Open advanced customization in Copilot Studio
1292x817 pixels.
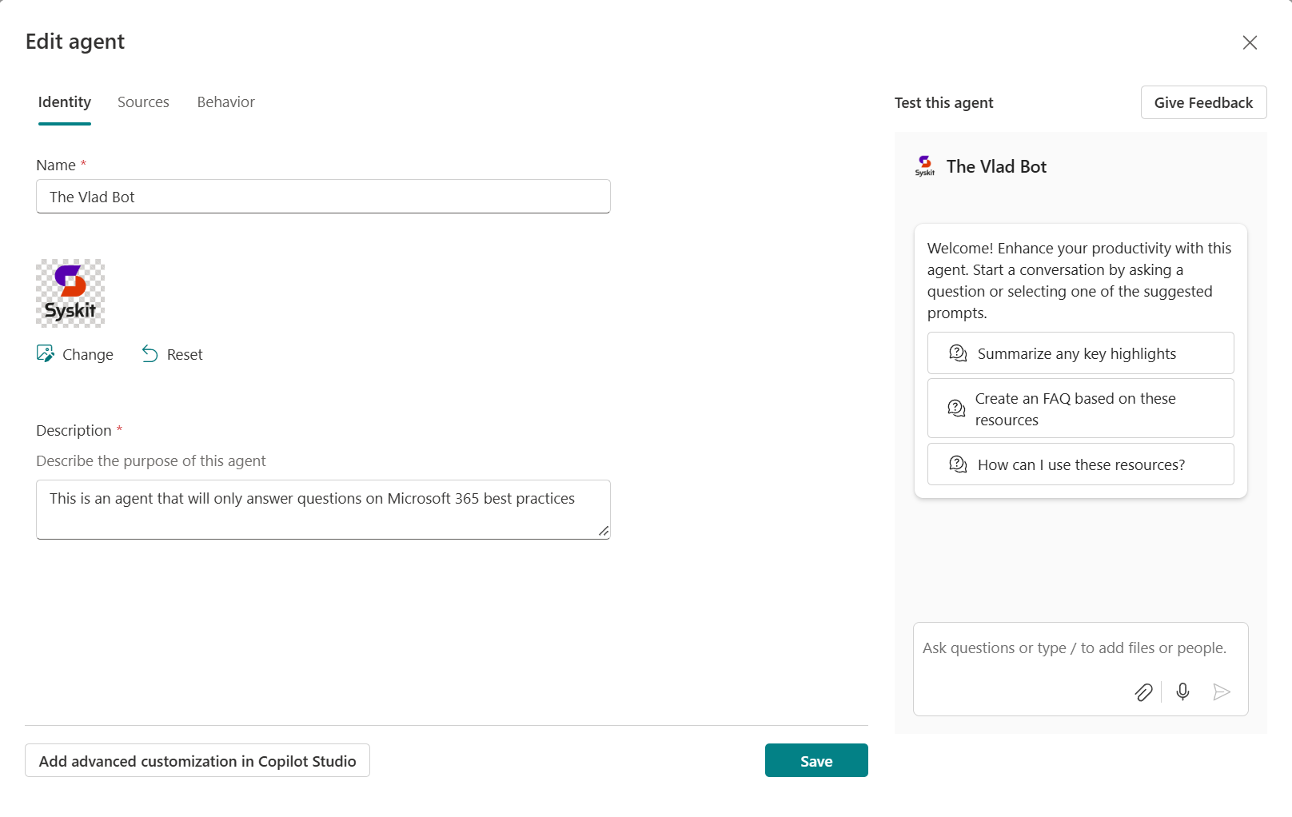pos(197,760)
